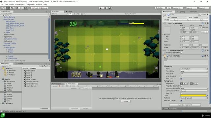The width and height of the screenshot is (211, 118).
Task: Set vertical alignment to bottom
Action: tap(196, 84)
